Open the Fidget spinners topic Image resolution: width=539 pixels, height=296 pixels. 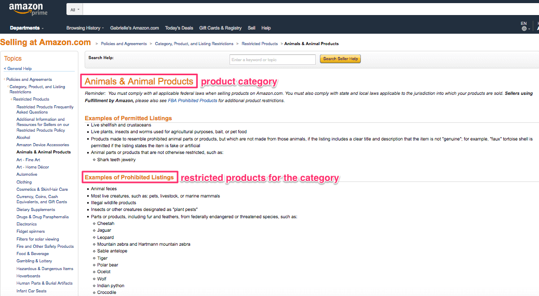click(31, 232)
